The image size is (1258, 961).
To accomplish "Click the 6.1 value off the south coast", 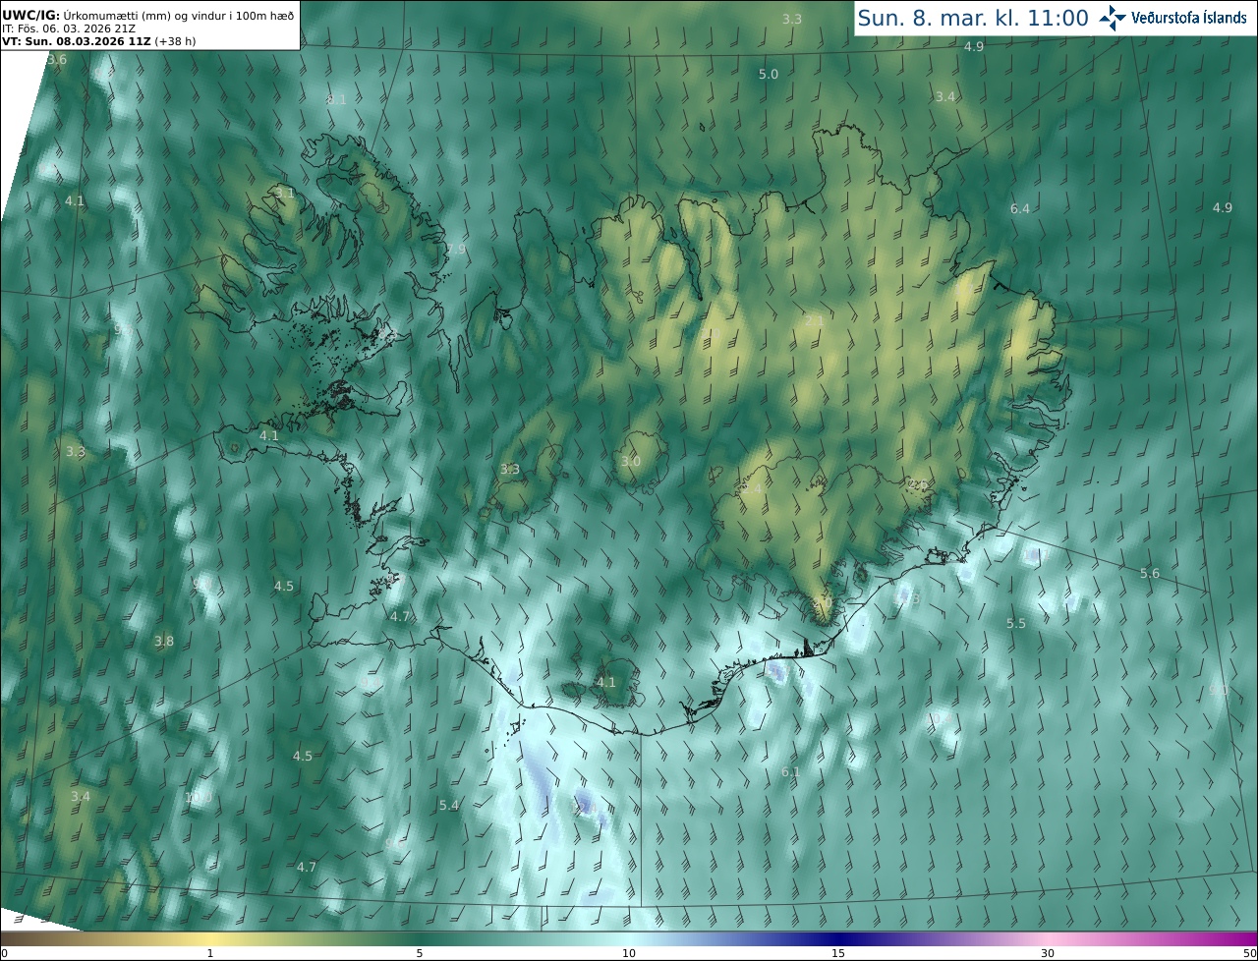I will pyautogui.click(x=791, y=772).
